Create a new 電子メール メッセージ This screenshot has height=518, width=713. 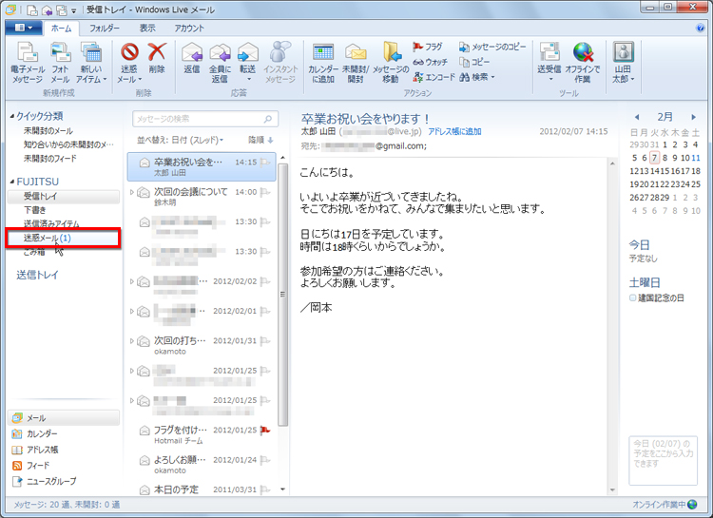28,63
